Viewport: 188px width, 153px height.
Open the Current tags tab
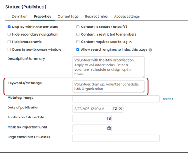68,16
